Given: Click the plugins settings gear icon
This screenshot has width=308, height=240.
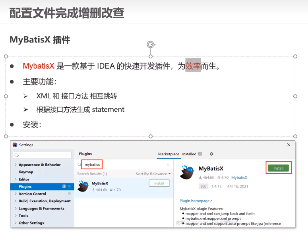Looking at the screenshot, I should 211,154.
